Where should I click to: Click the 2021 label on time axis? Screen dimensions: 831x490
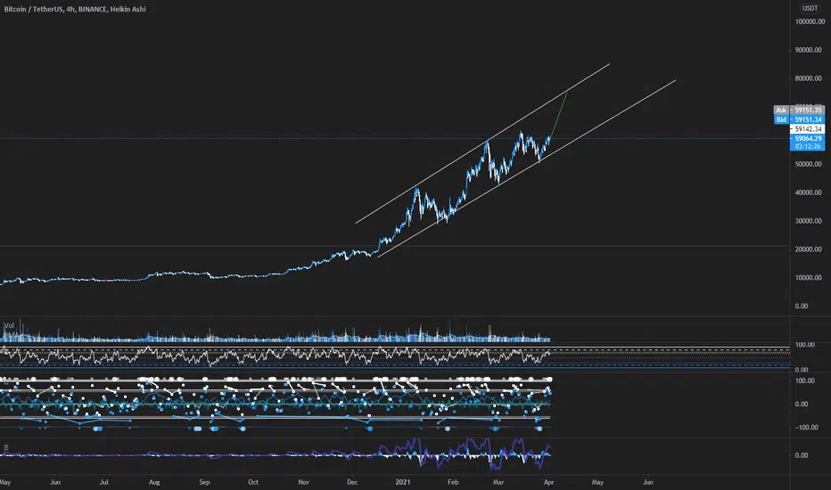(x=403, y=483)
